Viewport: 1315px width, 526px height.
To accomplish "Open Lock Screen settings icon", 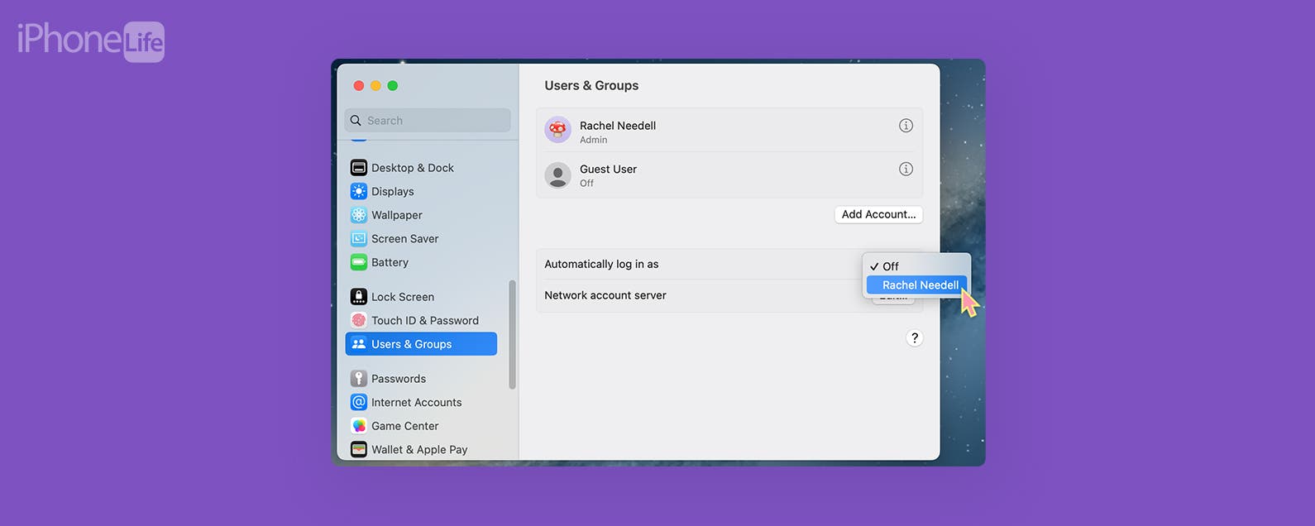I will 358,297.
